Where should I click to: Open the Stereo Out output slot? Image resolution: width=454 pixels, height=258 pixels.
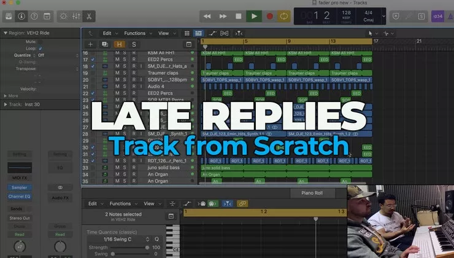tap(20, 218)
